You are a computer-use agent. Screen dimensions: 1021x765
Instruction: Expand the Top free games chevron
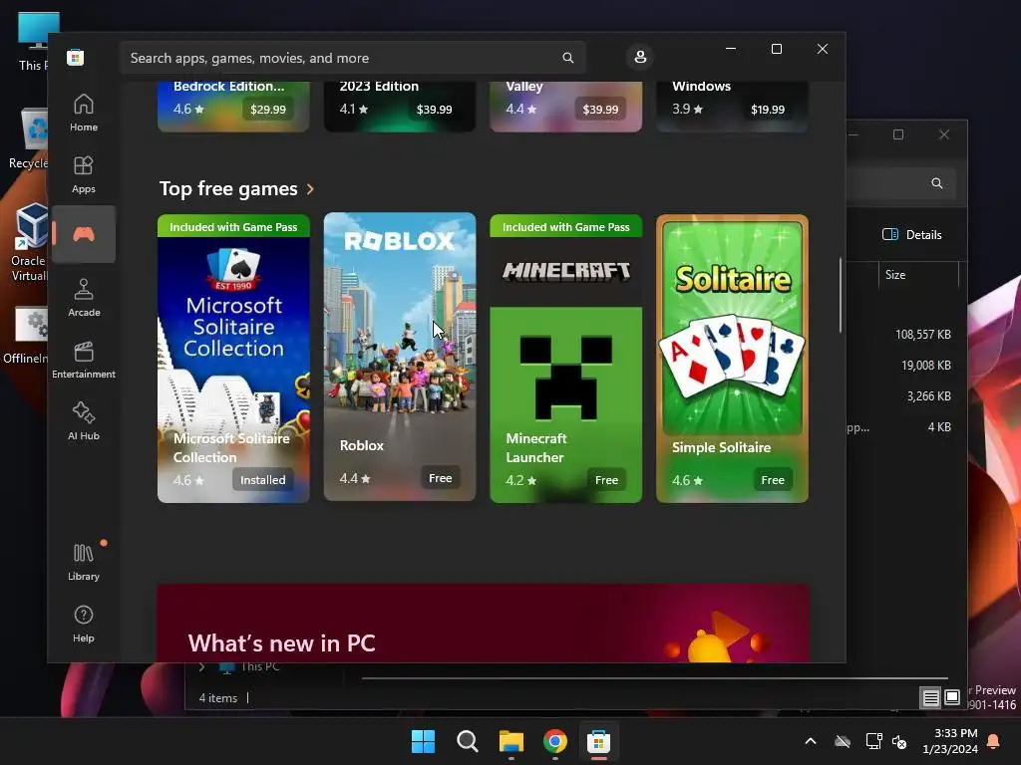pyautogui.click(x=311, y=189)
